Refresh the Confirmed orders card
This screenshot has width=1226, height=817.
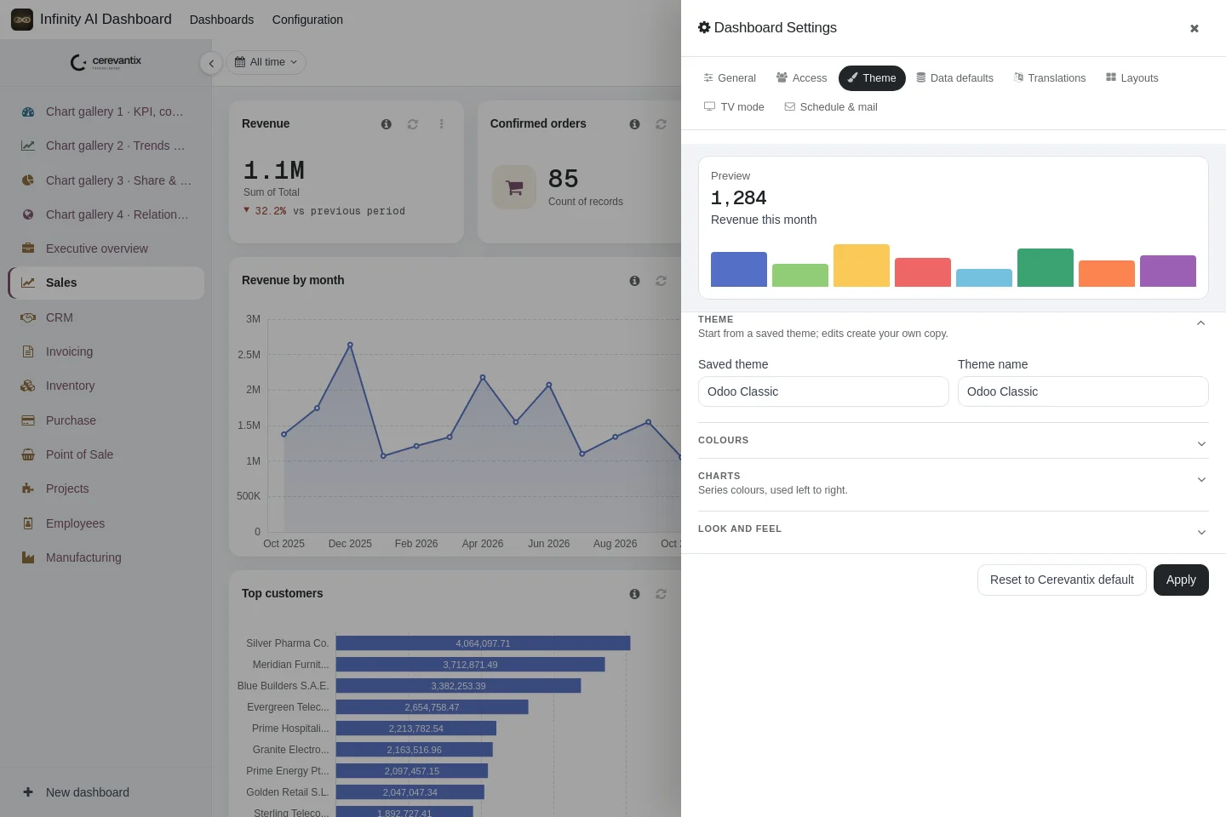(661, 124)
